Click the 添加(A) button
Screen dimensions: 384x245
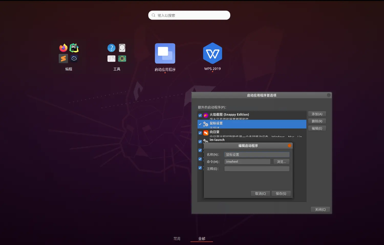317,114
